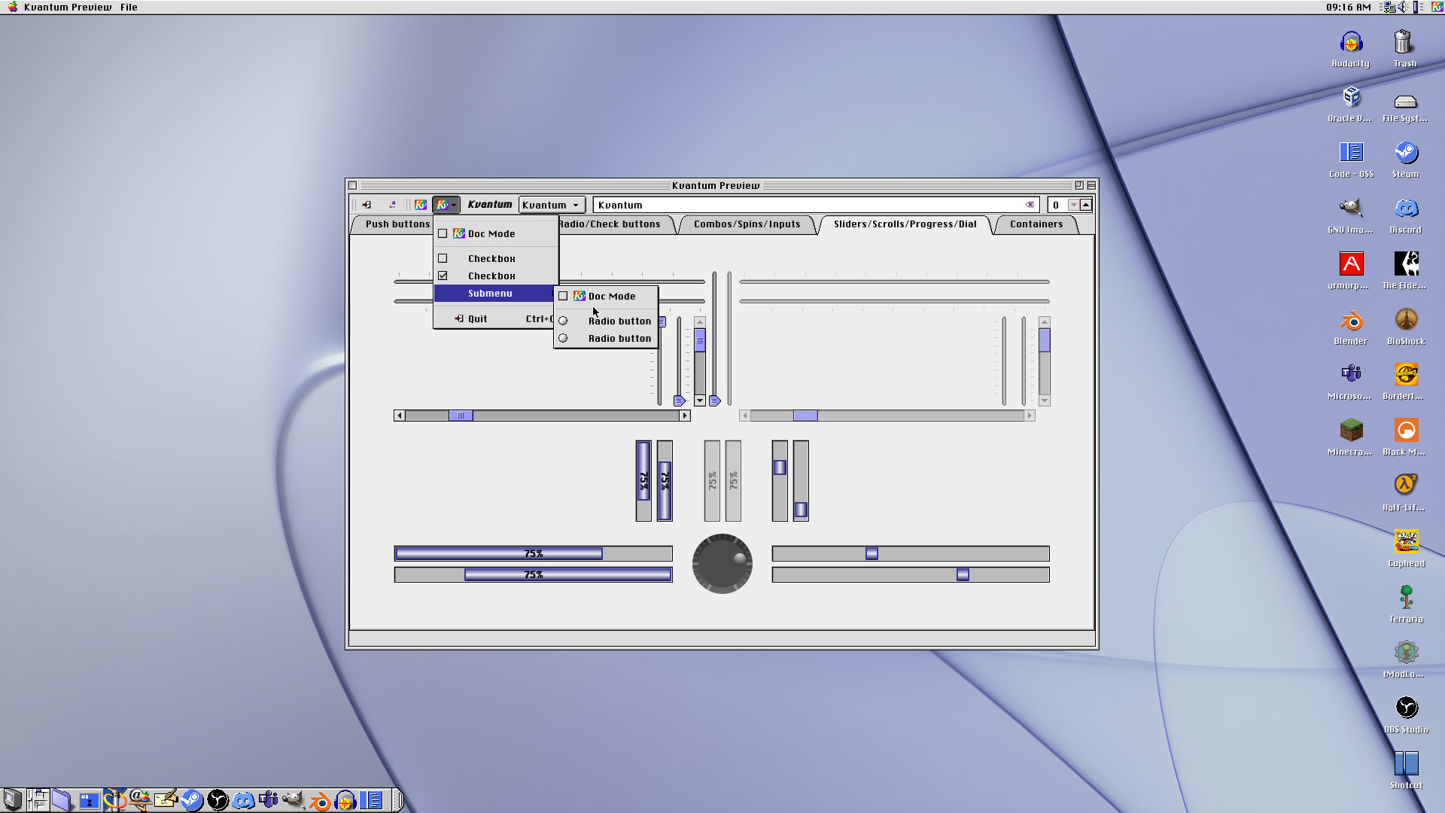The image size is (1445, 813).
Task: Click the round dial knob
Action: click(x=722, y=564)
